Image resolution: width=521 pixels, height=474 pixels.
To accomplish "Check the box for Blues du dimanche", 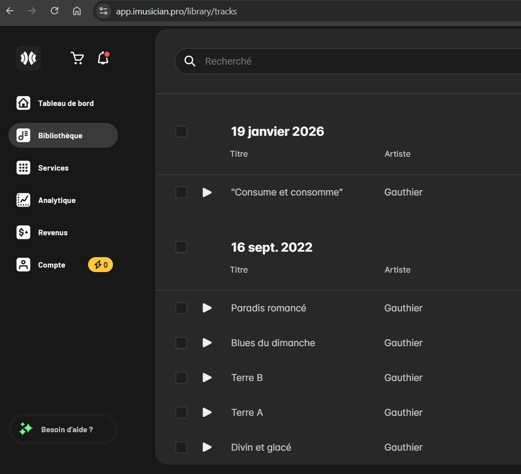I will (x=181, y=343).
